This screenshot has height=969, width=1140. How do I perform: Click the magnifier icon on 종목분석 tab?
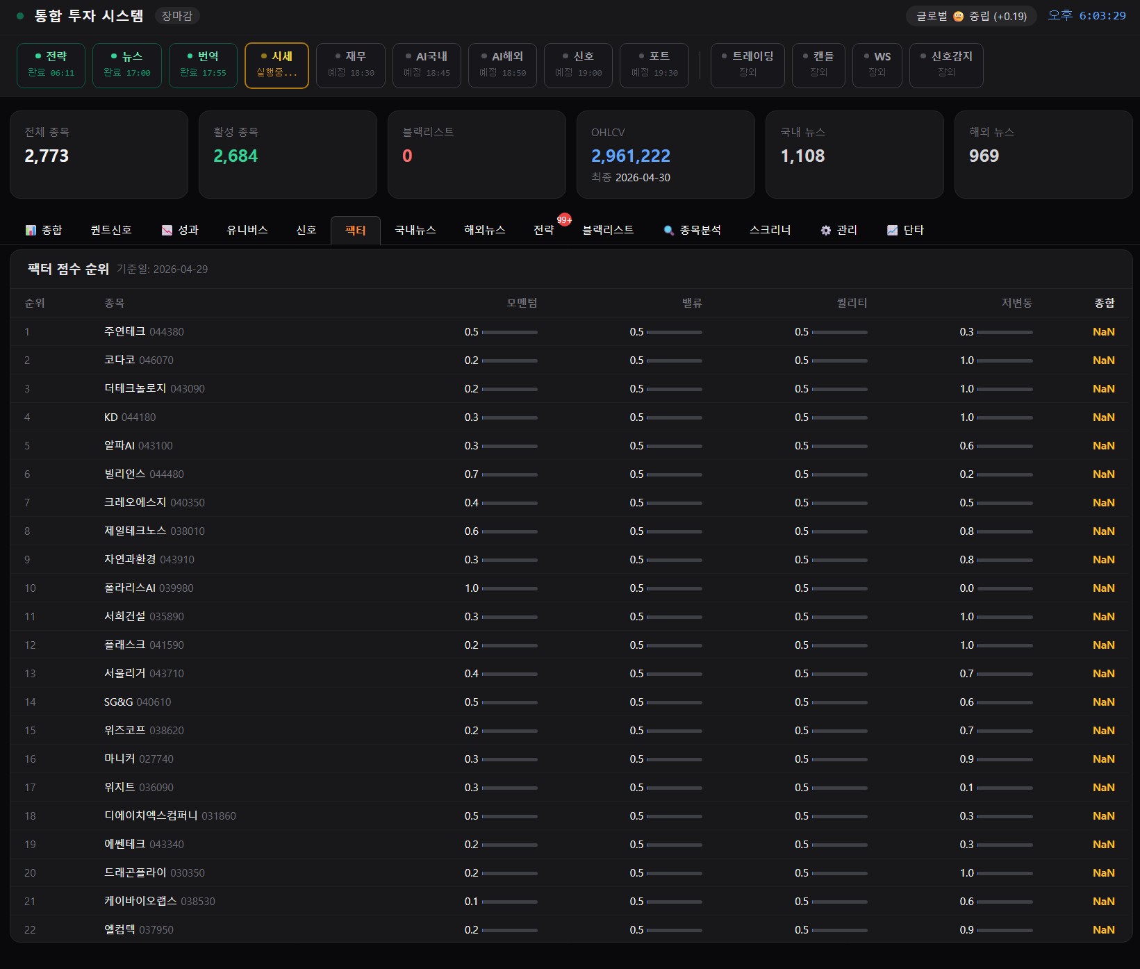(668, 229)
